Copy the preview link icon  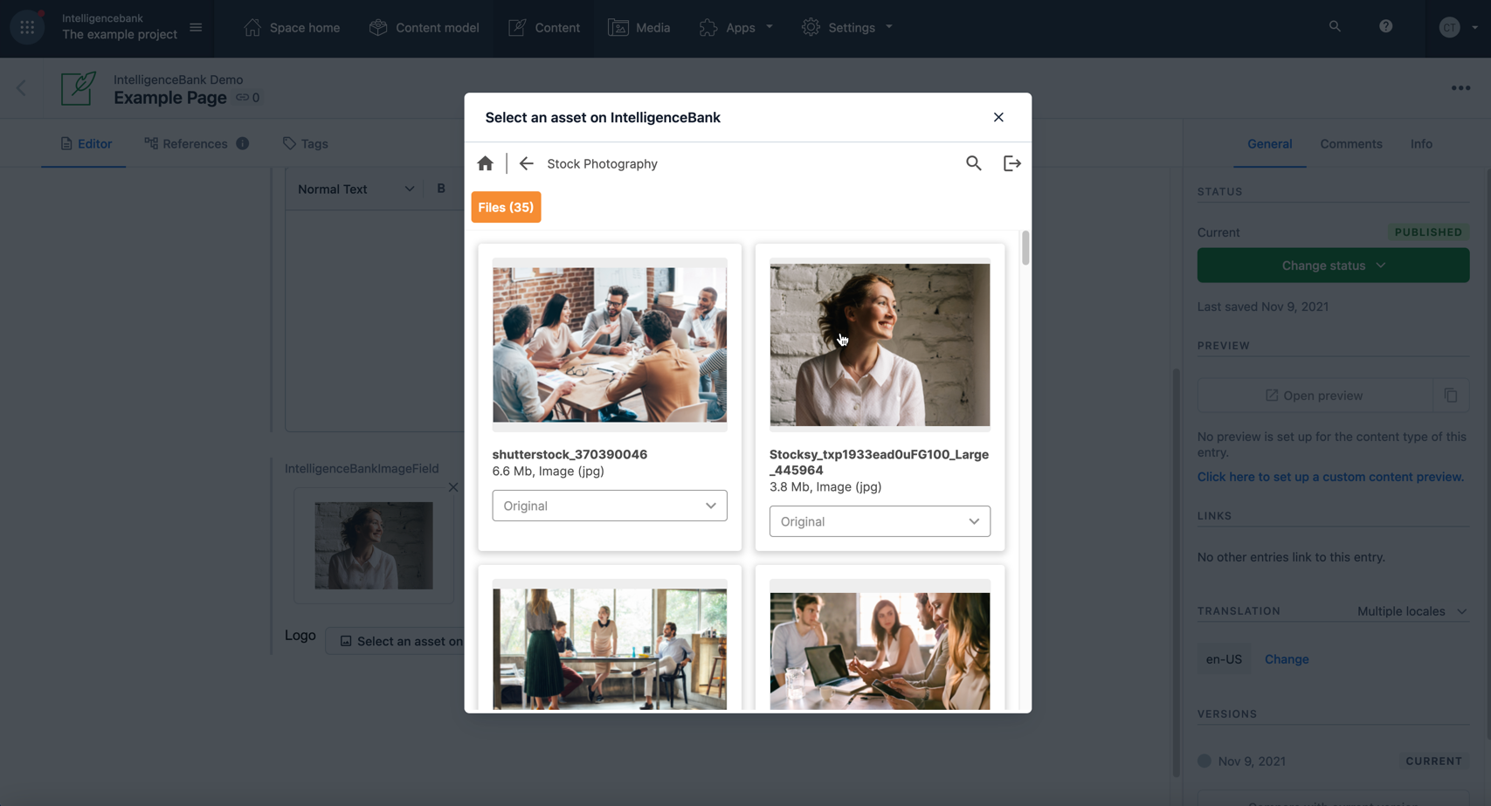click(1451, 396)
